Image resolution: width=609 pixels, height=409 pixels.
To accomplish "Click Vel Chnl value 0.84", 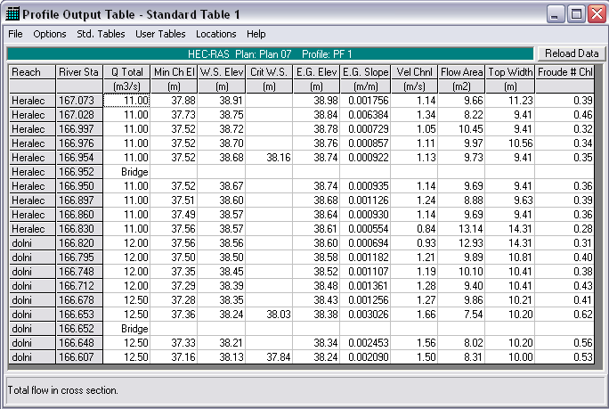I will point(414,229).
